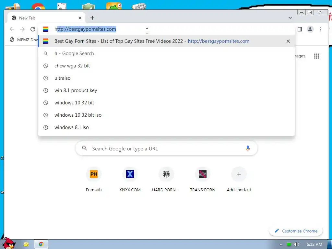Screen dimensions: 332x249
Task: Focus the 'Search Google or type a URL' box
Action: (166, 148)
